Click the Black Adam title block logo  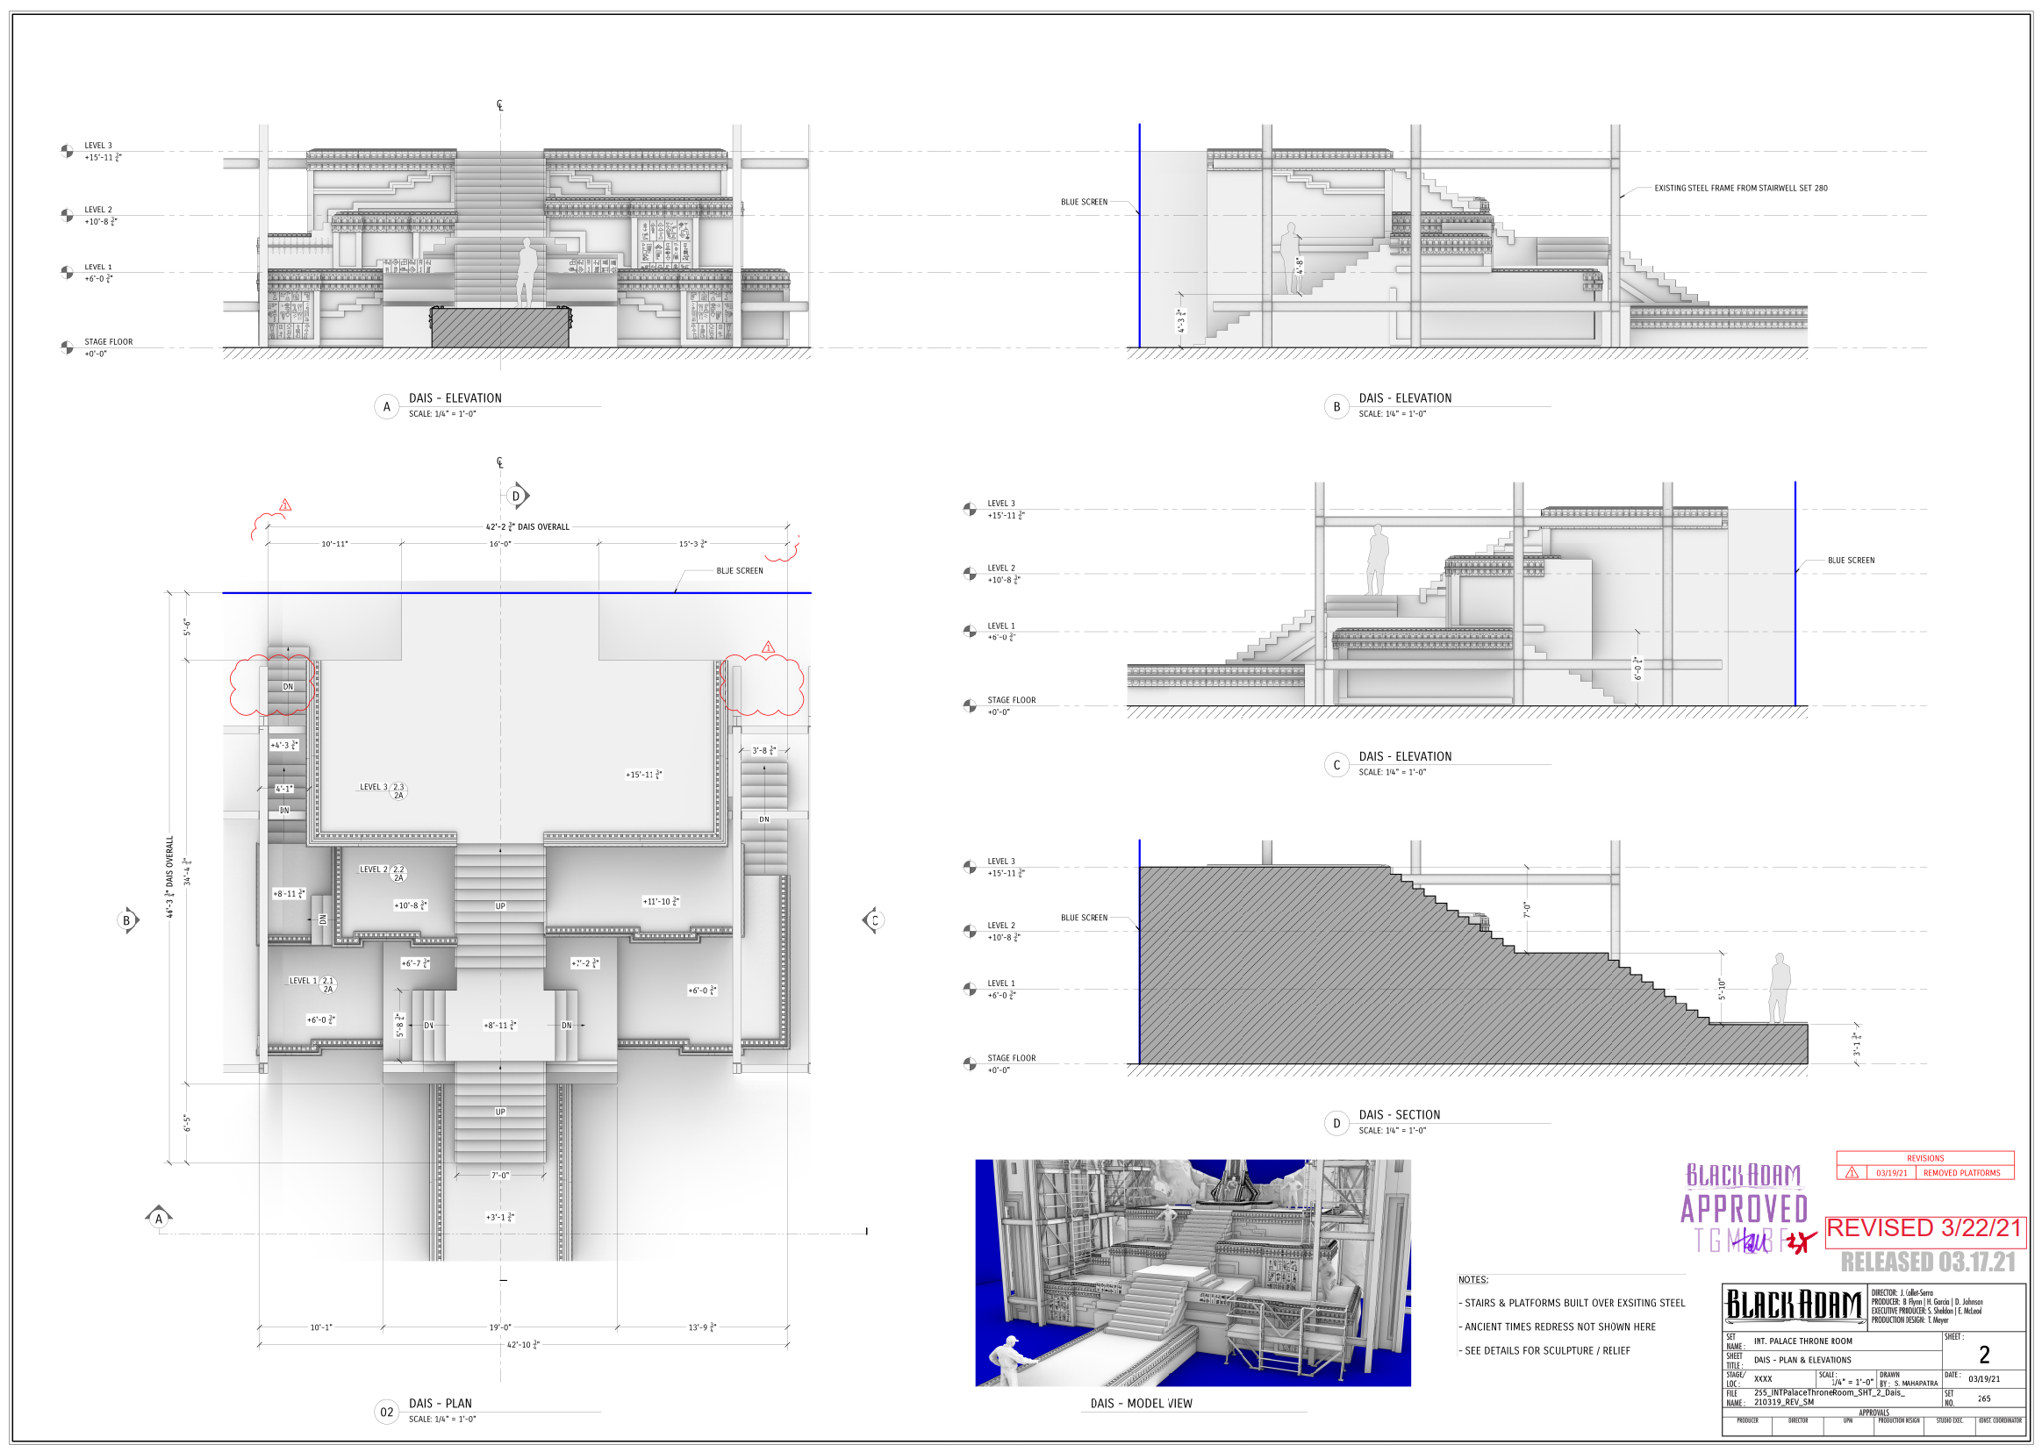pos(1794,1306)
